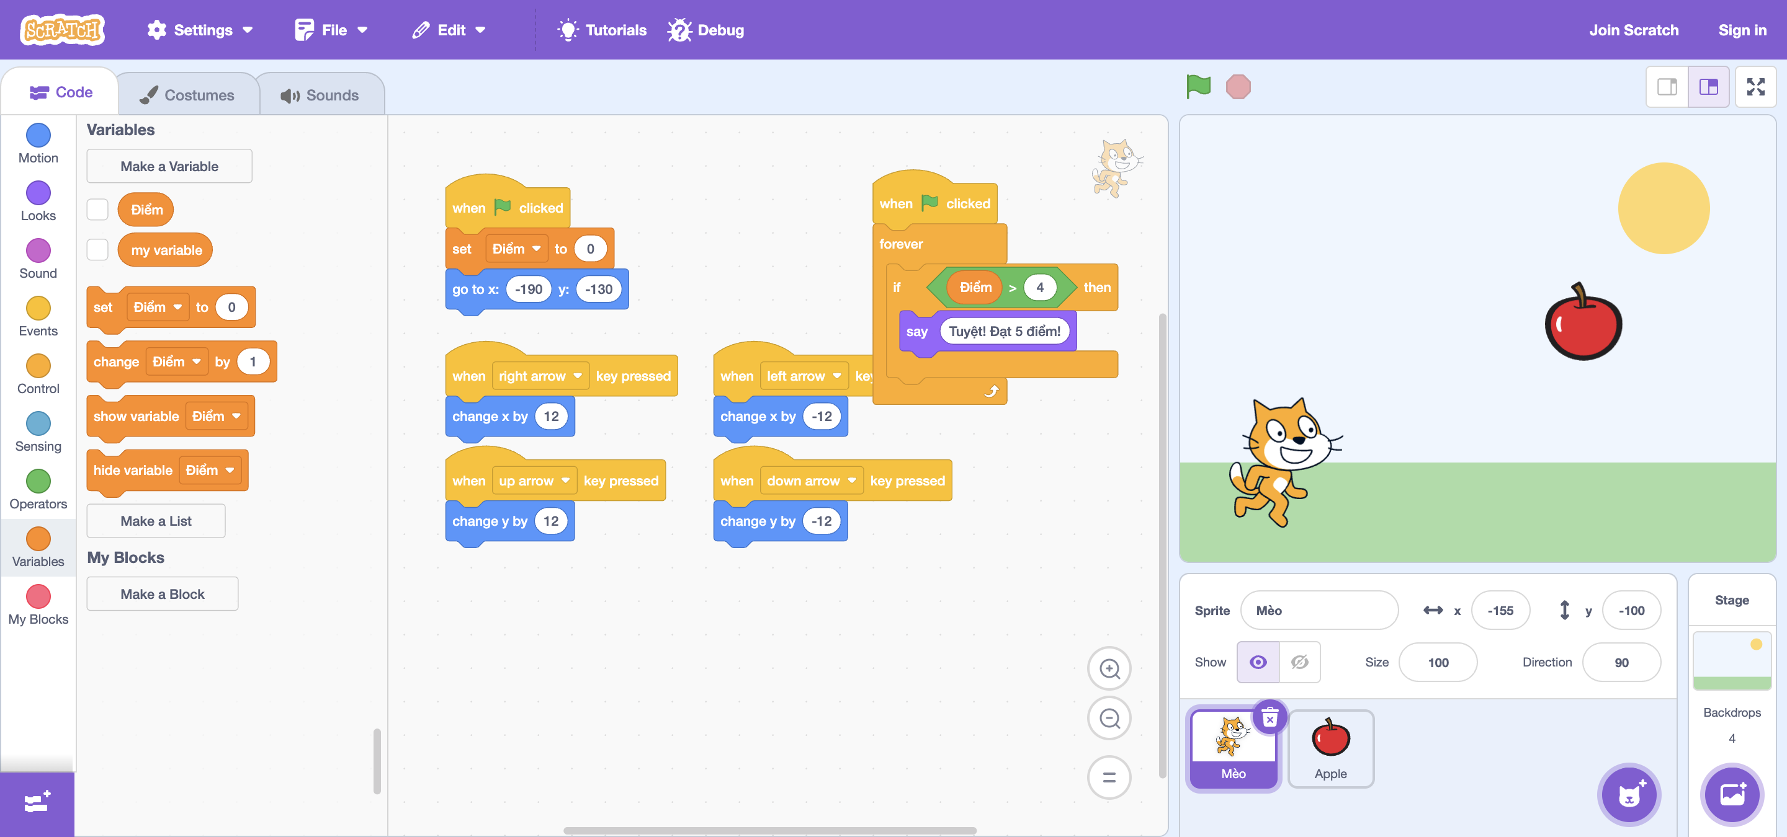Open the right arrow key dropdown
Viewport: 1787px width, 837px height.
[x=540, y=376]
